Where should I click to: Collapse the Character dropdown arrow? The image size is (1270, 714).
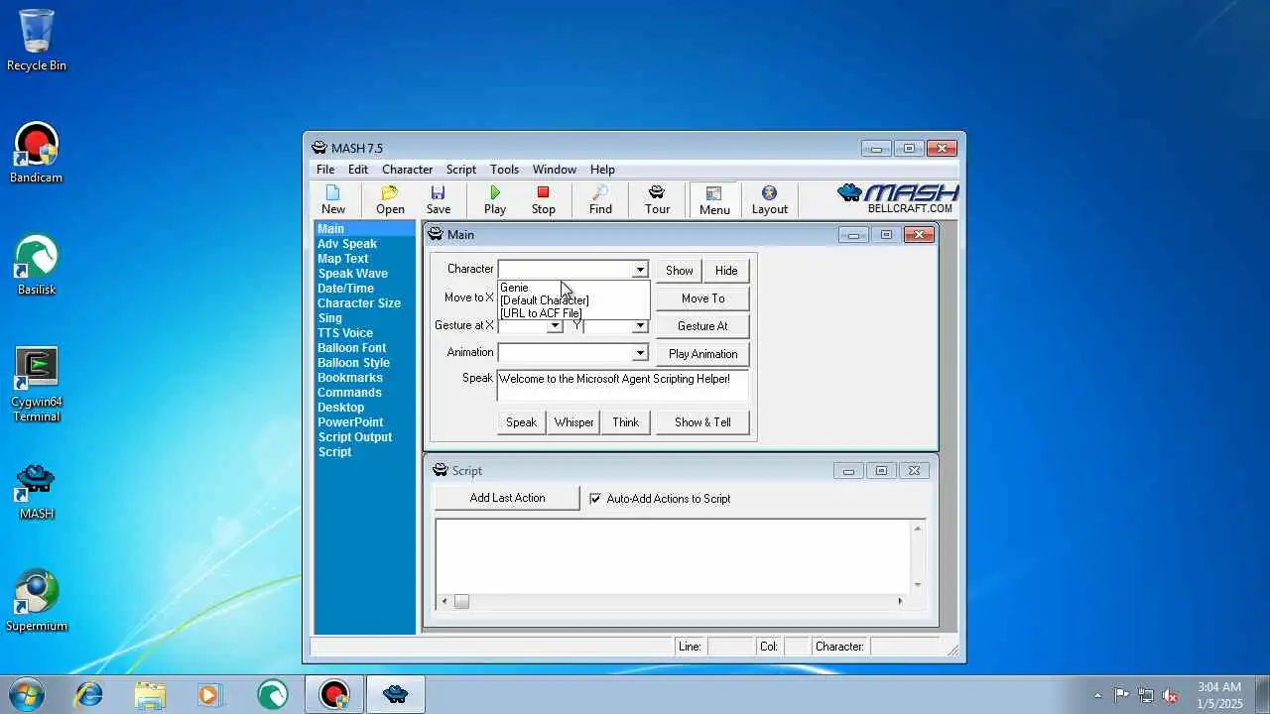click(640, 270)
